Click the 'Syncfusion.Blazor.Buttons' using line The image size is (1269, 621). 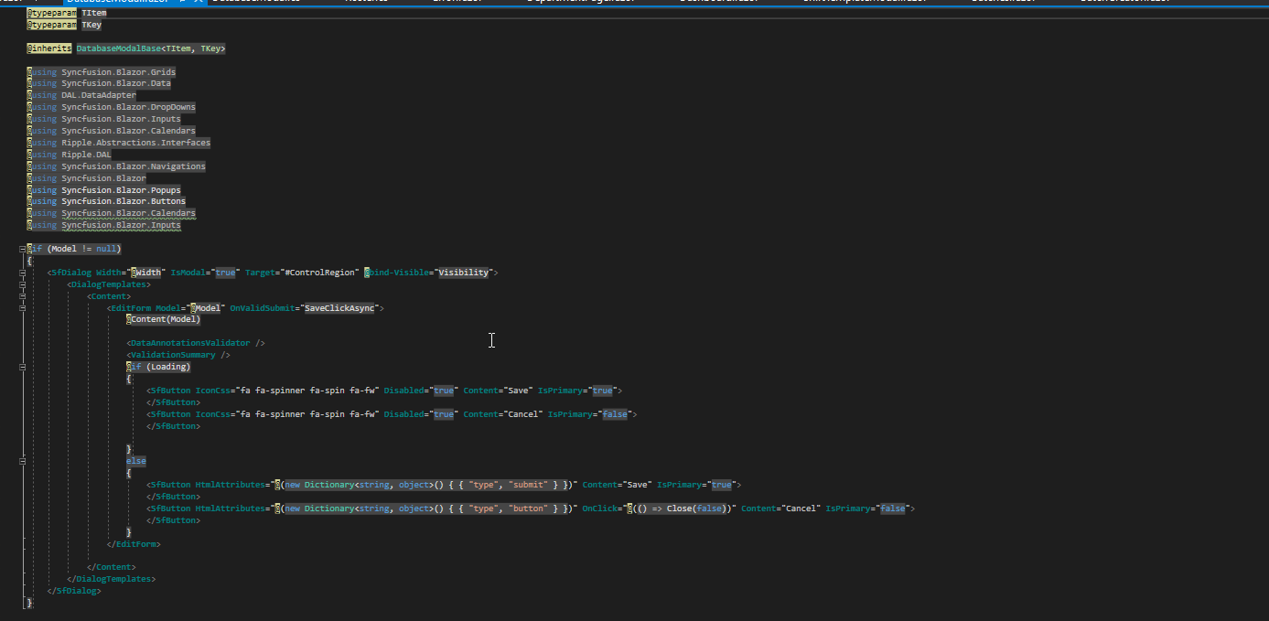[x=106, y=201]
